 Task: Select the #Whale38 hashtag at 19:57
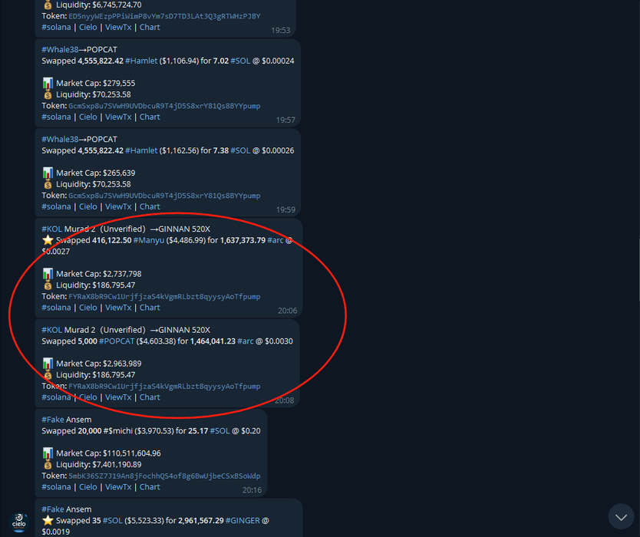(x=60, y=50)
